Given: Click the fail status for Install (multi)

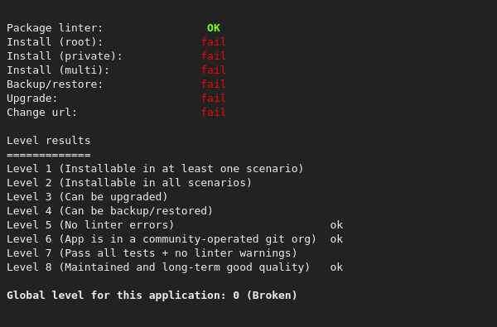Looking at the screenshot, I should point(214,70).
